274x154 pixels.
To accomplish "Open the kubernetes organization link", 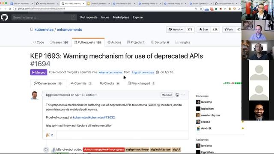I will 44,30.
